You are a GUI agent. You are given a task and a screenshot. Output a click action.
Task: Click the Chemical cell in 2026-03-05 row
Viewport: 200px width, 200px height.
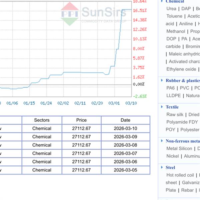point(42,170)
